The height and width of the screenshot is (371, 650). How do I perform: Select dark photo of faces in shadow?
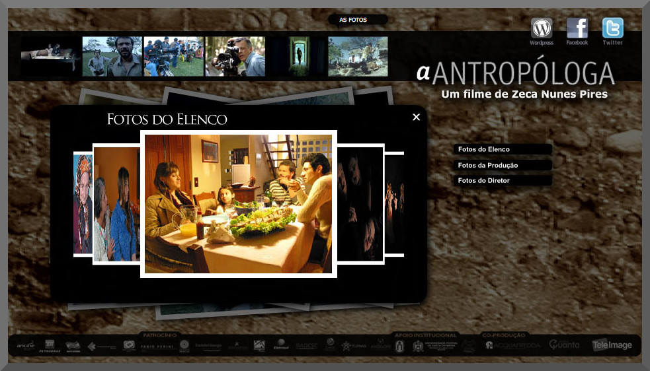(360, 204)
